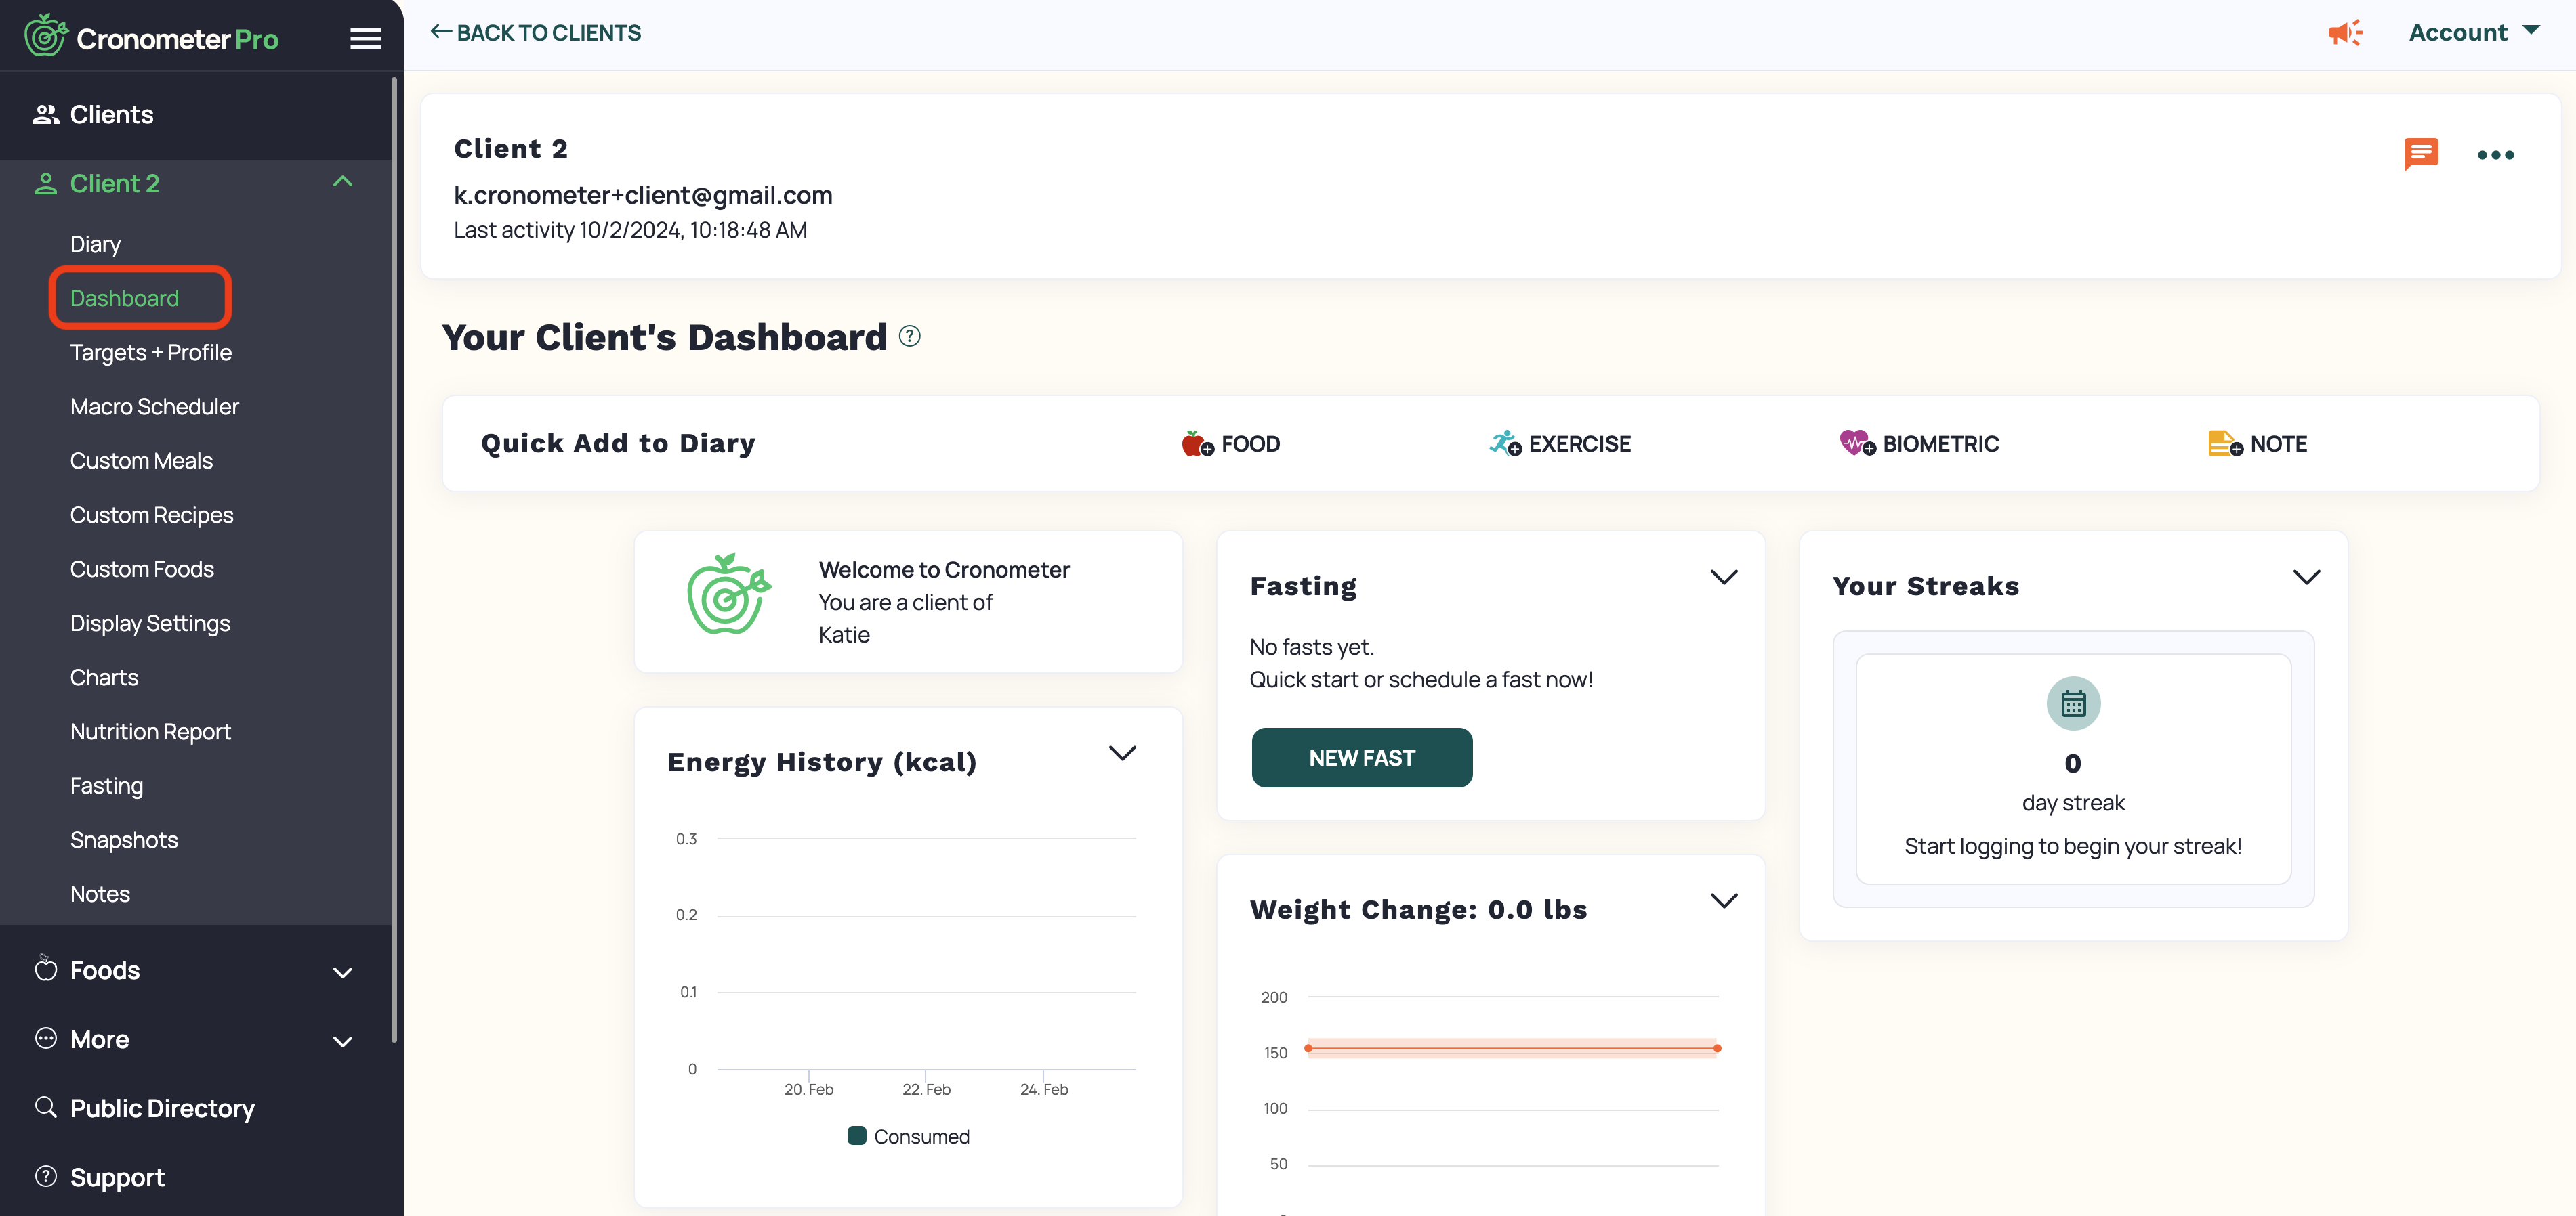Click the More ellipsis circle icon
2576x1216 pixels.
45,1038
